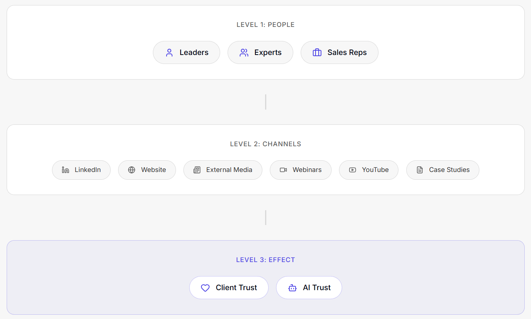531x319 pixels.
Task: Click the person icon beside Leaders
Action: [169, 53]
